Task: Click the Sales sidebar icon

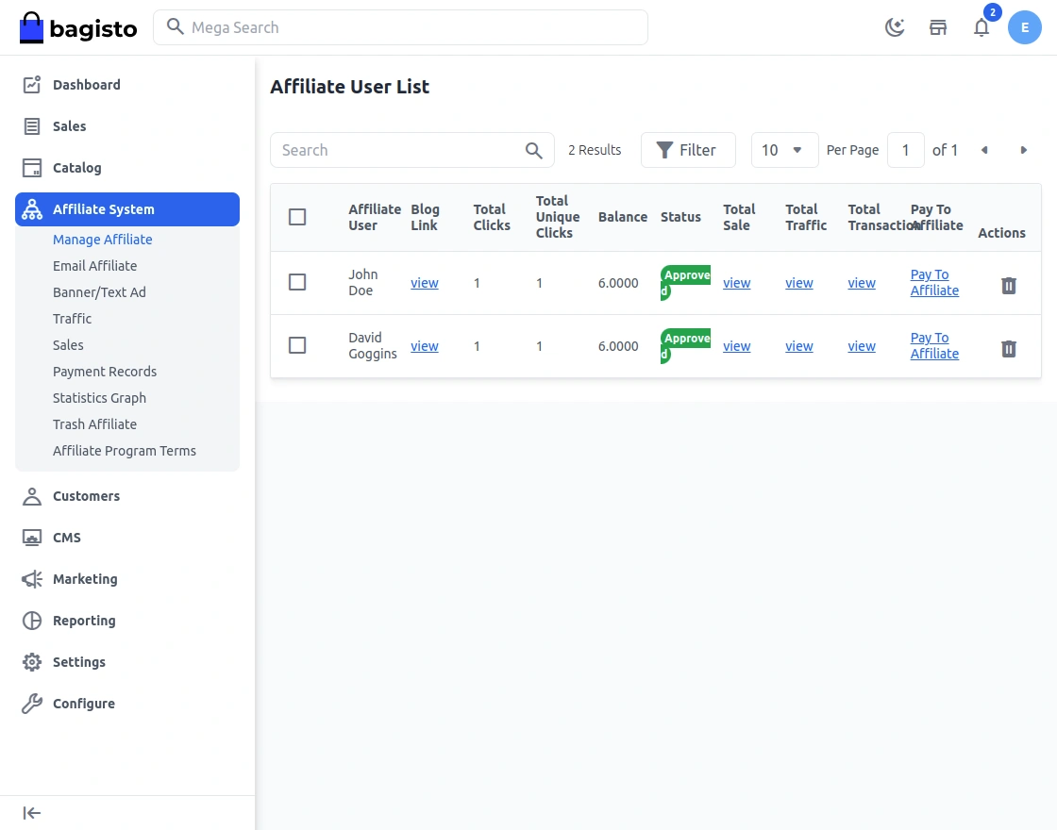Action: [x=31, y=125]
